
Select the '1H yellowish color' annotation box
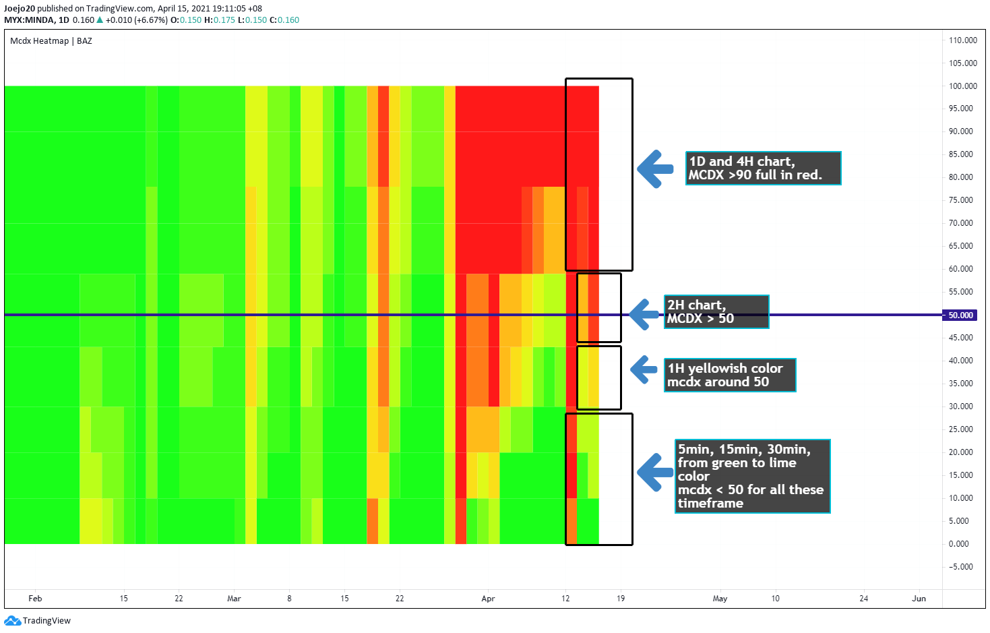tap(730, 375)
